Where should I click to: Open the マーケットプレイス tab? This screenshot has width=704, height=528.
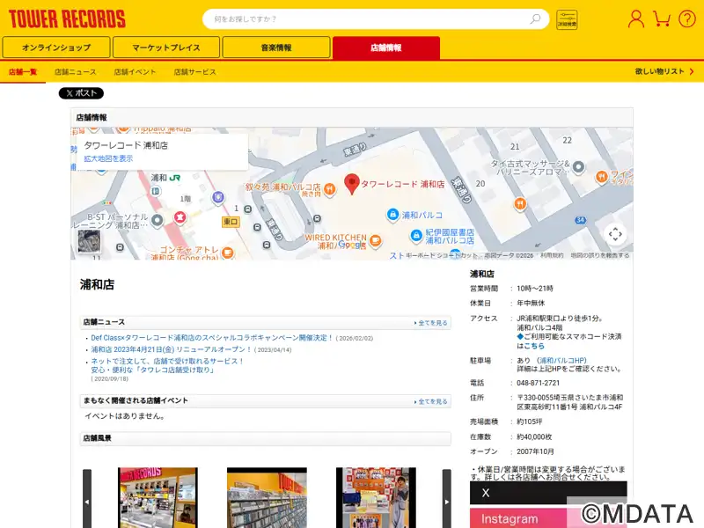click(x=166, y=48)
